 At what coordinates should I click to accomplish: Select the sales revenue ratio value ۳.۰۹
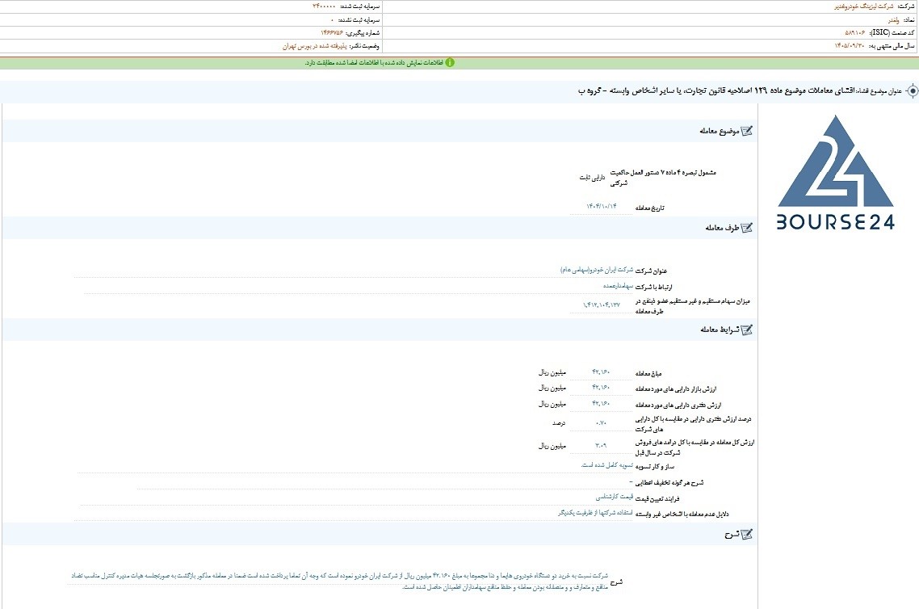pos(601,446)
